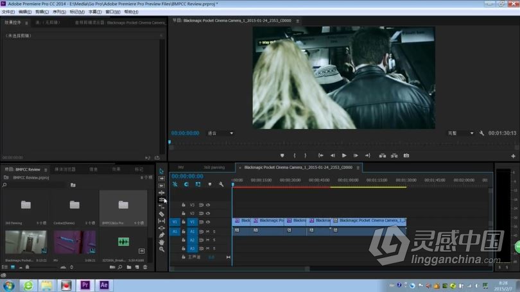Open effect controls panel menu
520x292 pixels.
[26, 23]
